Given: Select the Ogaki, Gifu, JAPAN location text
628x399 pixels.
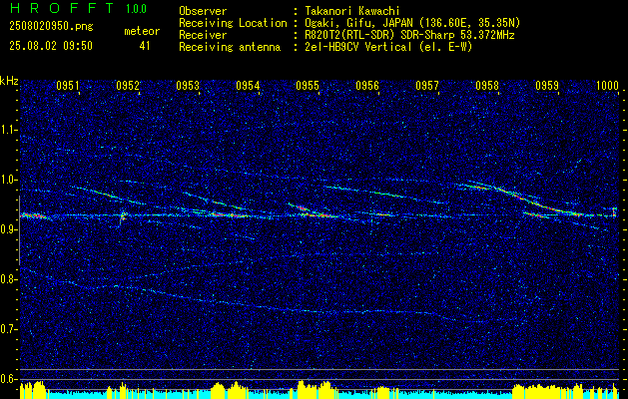Looking at the screenshot, I should [412, 23].
